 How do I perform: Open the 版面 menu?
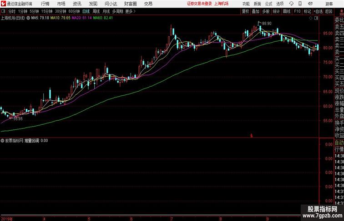pos(258,4)
